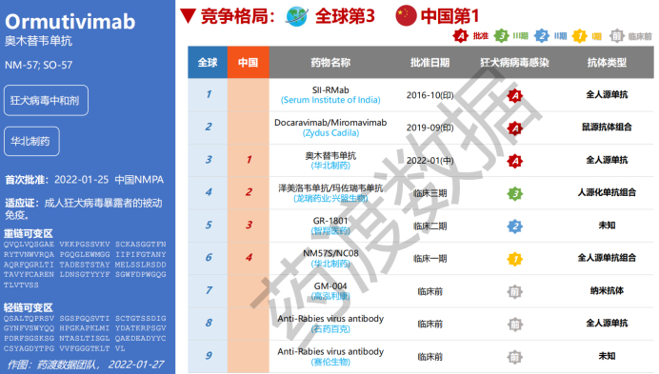
Task: Open 华北制药 link under 奥木替韦单抗
Action: click(330, 166)
